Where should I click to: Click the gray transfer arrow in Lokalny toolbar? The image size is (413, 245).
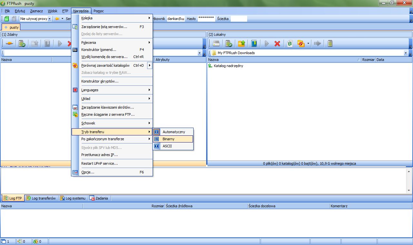point(317,44)
